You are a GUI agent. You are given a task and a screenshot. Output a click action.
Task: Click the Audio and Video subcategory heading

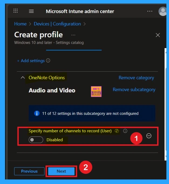click(x=52, y=90)
